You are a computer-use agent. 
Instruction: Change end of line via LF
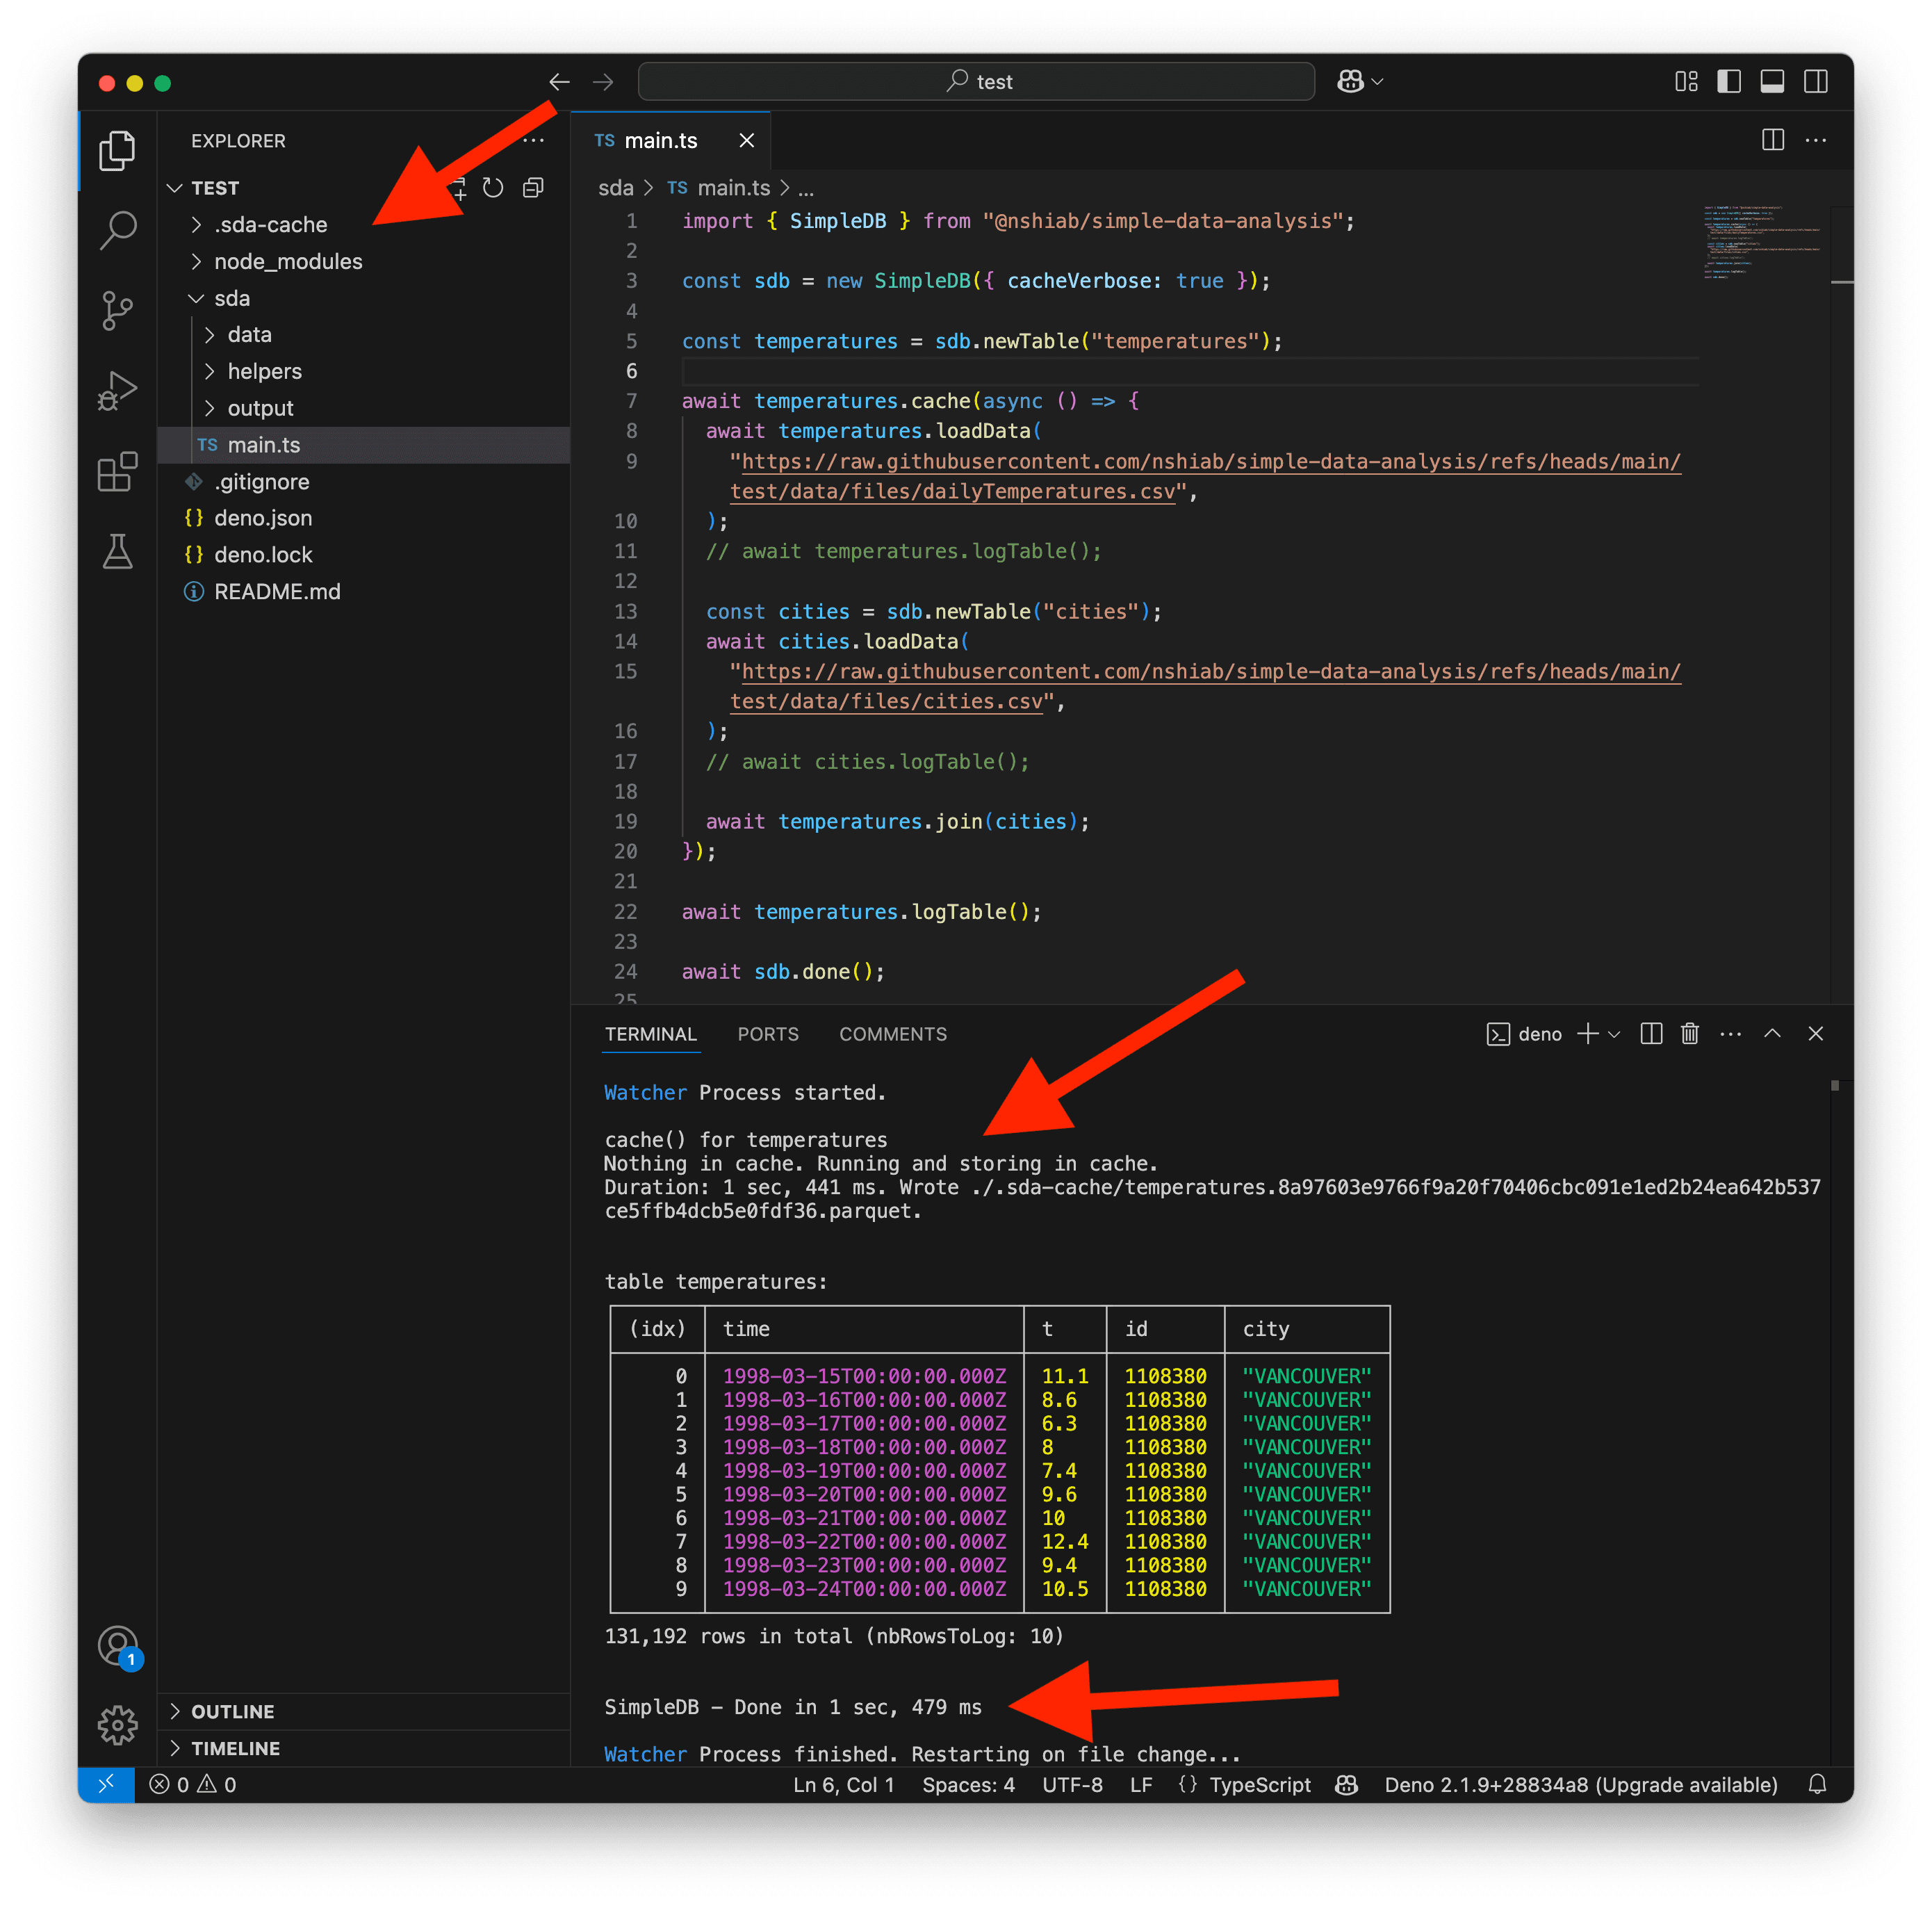point(1141,1785)
